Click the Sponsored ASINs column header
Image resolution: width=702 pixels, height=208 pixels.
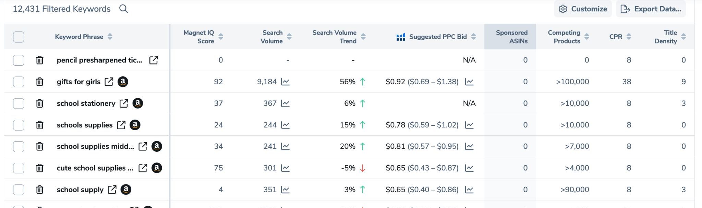coord(511,37)
